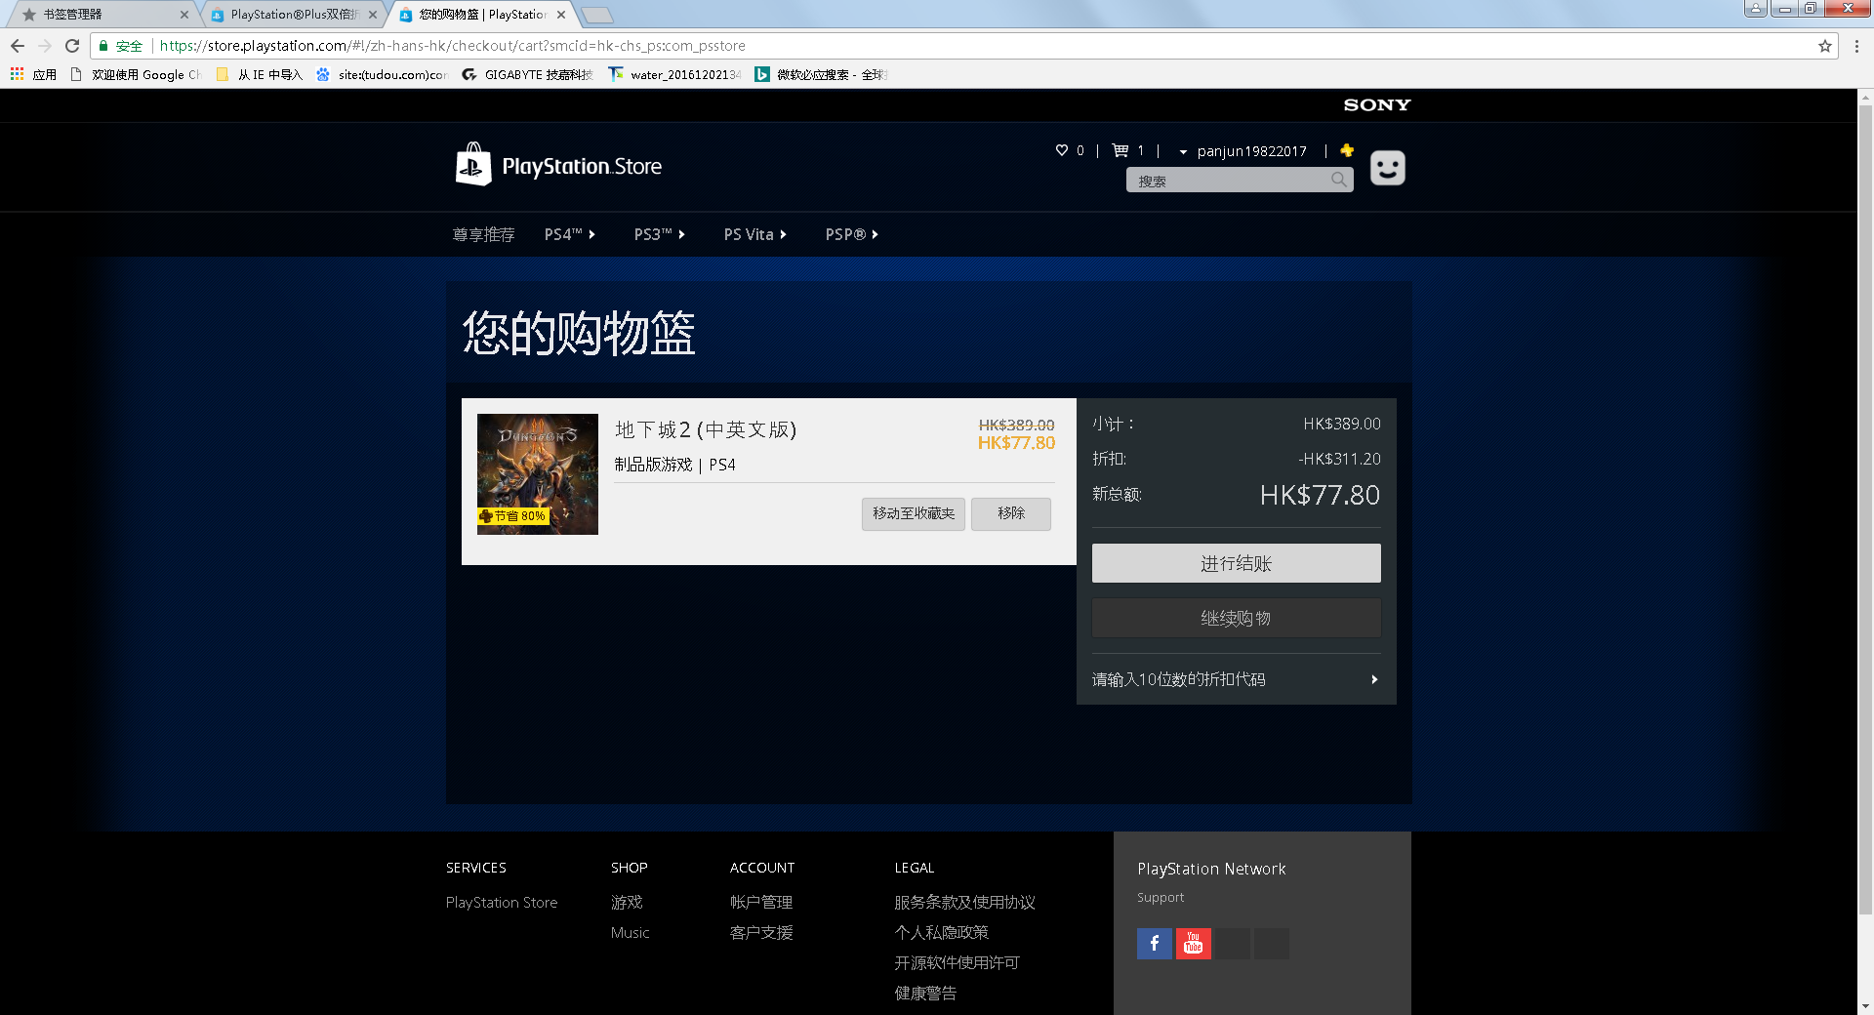Click the browser address bar URL
The width and height of the screenshot is (1874, 1015).
coord(453,46)
